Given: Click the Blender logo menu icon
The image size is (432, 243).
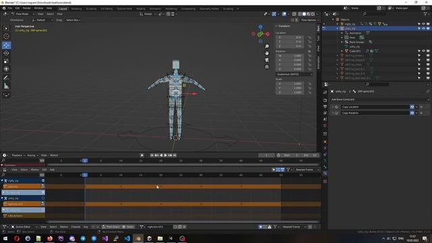Looking at the screenshot, I should tap(4, 8).
